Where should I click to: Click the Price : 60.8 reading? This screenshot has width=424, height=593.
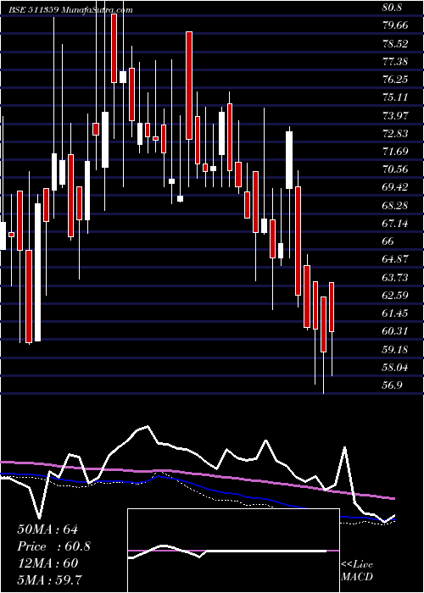tap(53, 546)
